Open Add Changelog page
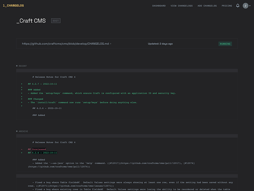Image resolution: width=254 pixels, height=191 pixels. click(207, 6)
